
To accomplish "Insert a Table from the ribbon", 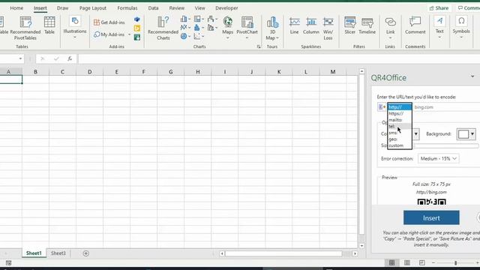I will tap(49, 25).
